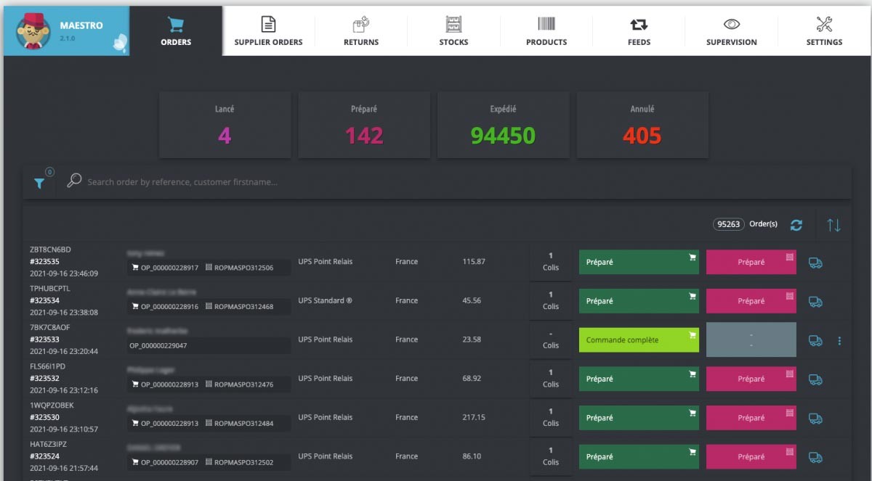Screen dimensions: 872x481
Task: Click green Commande complète status for #323533
Action: point(639,340)
